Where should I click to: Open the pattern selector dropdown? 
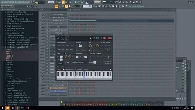click(87, 6)
